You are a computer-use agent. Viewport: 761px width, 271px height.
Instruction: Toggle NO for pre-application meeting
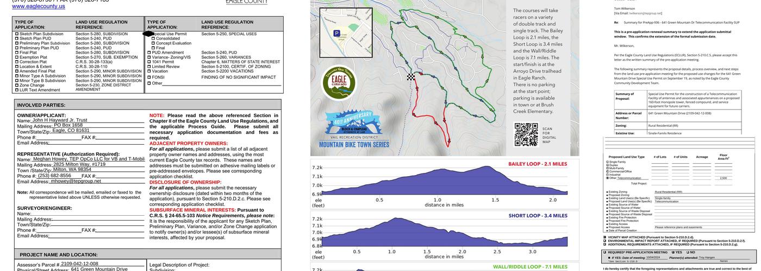(x=688, y=252)
